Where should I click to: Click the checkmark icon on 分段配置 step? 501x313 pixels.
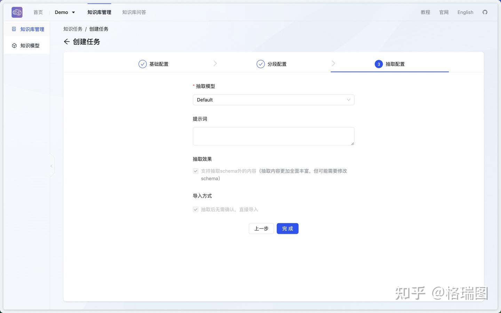pos(261,64)
